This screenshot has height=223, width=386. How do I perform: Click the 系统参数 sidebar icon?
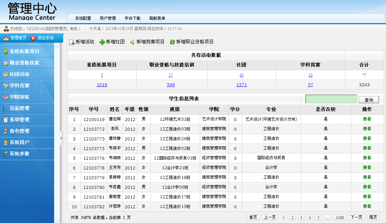5,154
